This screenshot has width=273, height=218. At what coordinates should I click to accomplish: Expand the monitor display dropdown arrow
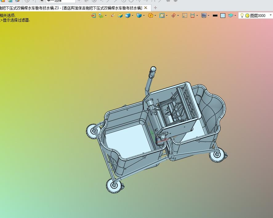tap(209, 16)
